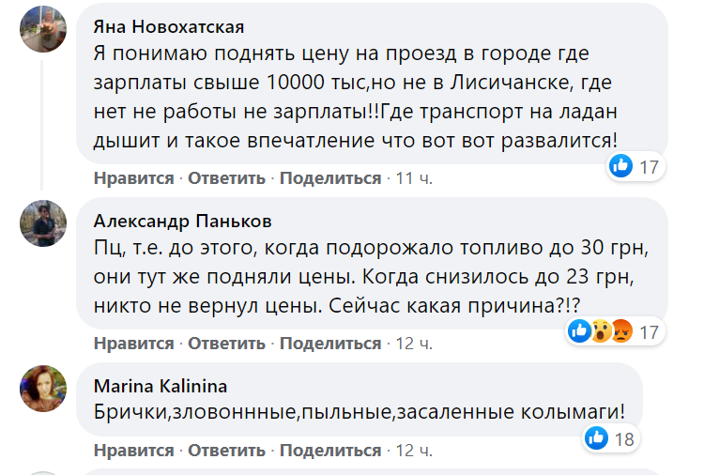Open Marina Kalinina's avatar photo
Viewport: 704px width, 475px height.
43,388
